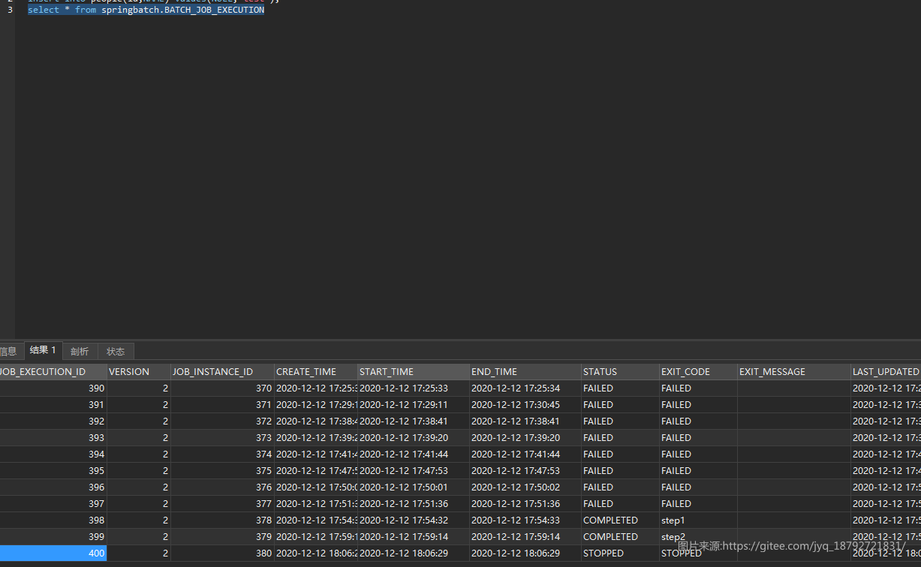921x567 pixels.
Task: Select END_TIME cell 2020-12-12 18:06:29
Action: tap(525, 553)
